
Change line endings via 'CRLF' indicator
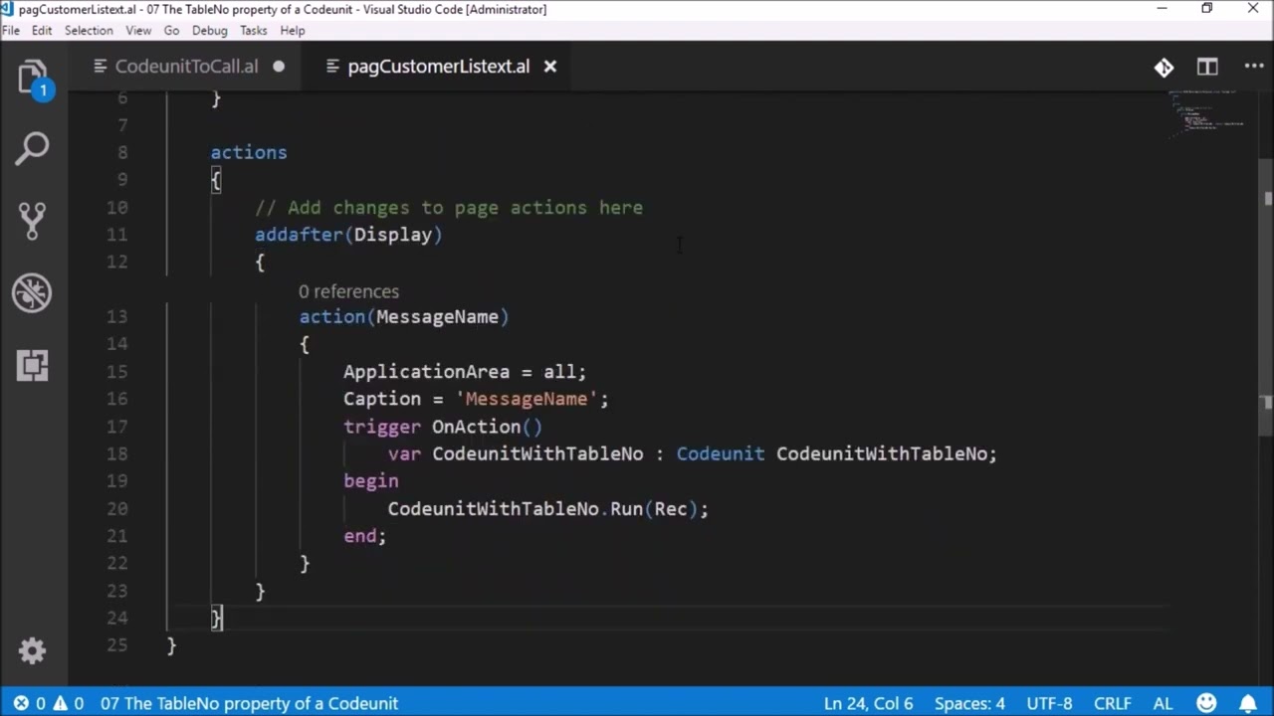pos(1113,703)
